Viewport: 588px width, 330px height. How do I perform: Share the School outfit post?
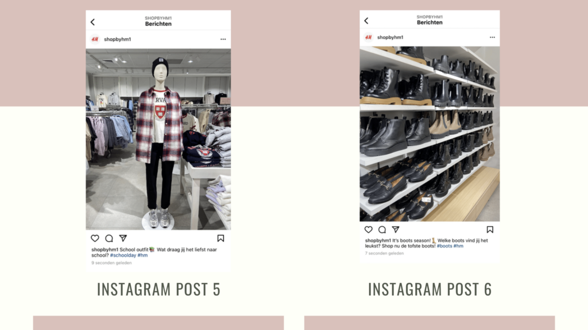tap(123, 238)
